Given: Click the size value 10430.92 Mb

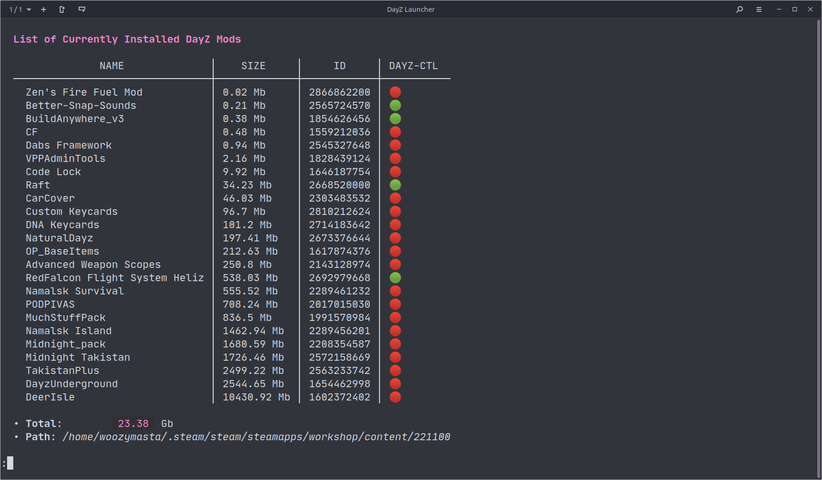Looking at the screenshot, I should coord(256,397).
